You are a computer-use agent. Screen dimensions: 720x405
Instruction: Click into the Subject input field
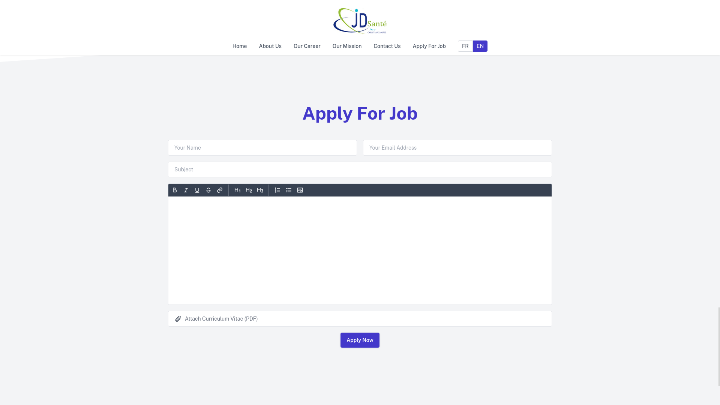(x=360, y=169)
